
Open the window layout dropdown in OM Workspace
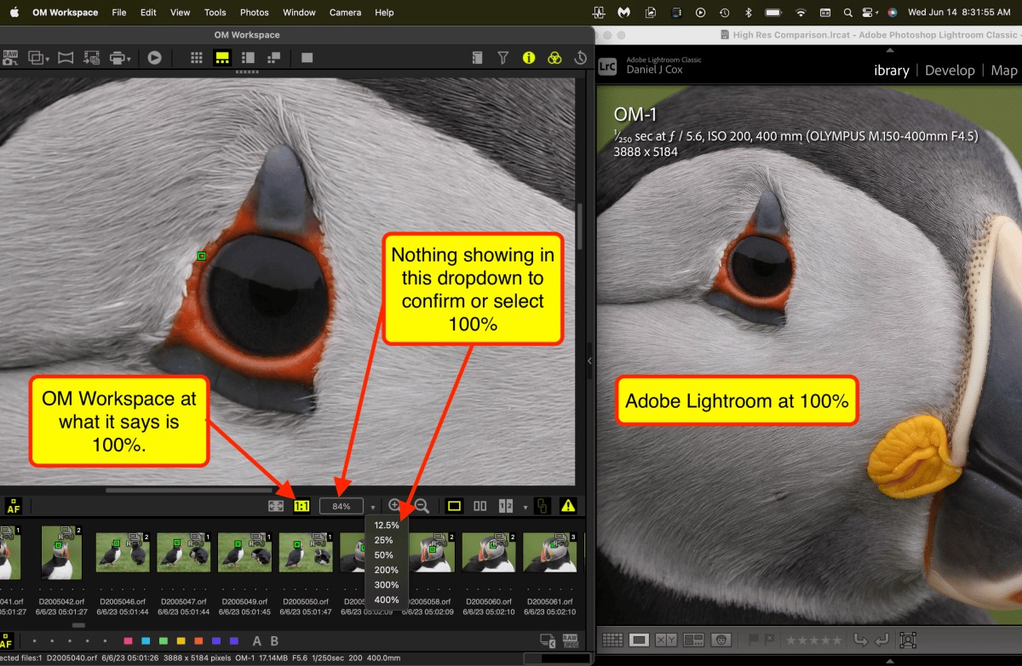pyautogui.click(x=39, y=58)
